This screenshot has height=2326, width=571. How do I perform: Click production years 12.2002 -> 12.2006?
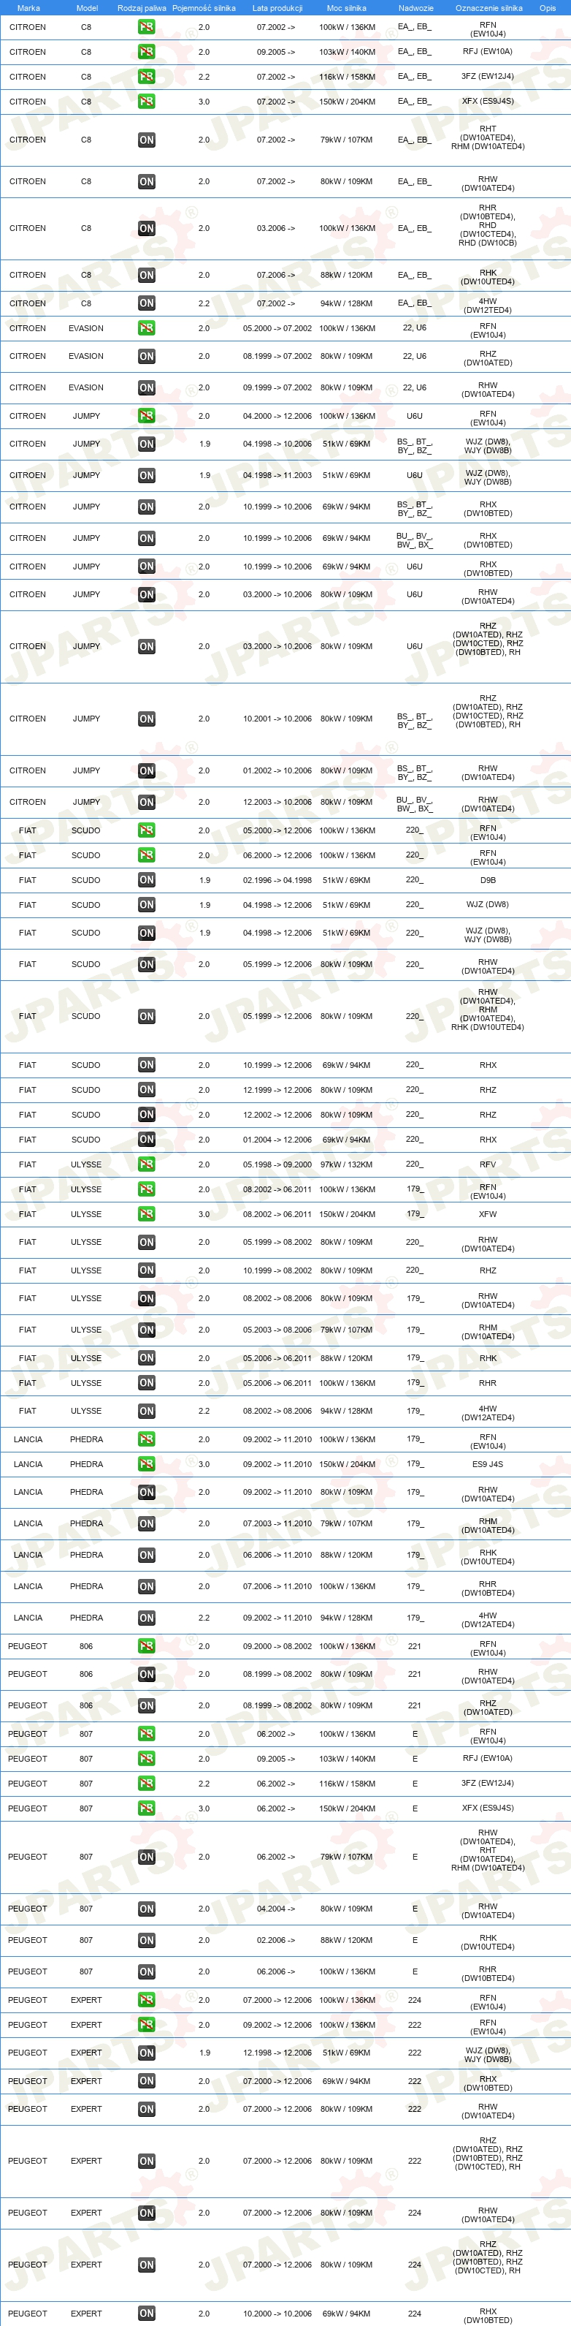[x=277, y=1114]
